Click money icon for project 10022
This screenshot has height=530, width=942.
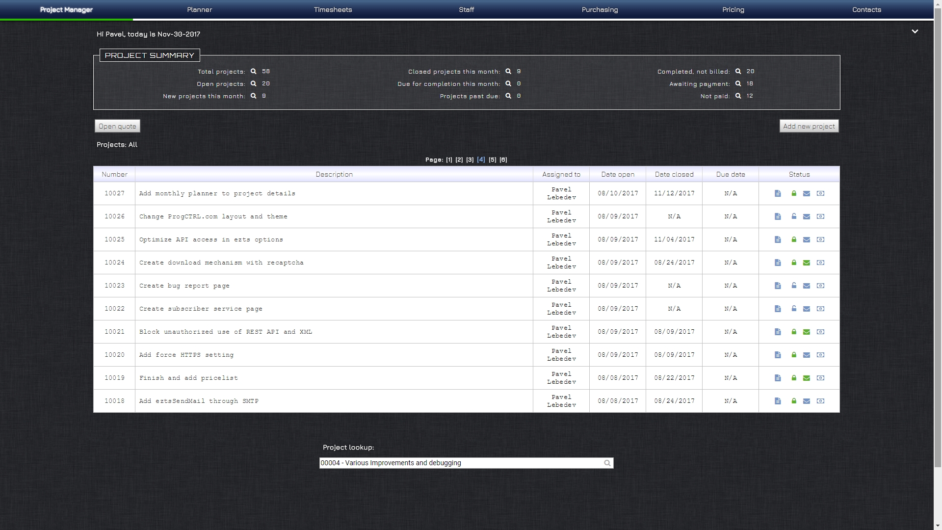[820, 309]
